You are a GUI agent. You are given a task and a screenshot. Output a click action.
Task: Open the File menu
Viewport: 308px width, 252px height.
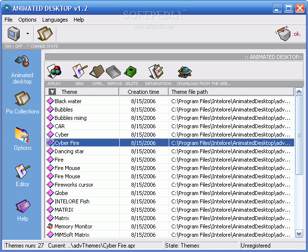8,20
